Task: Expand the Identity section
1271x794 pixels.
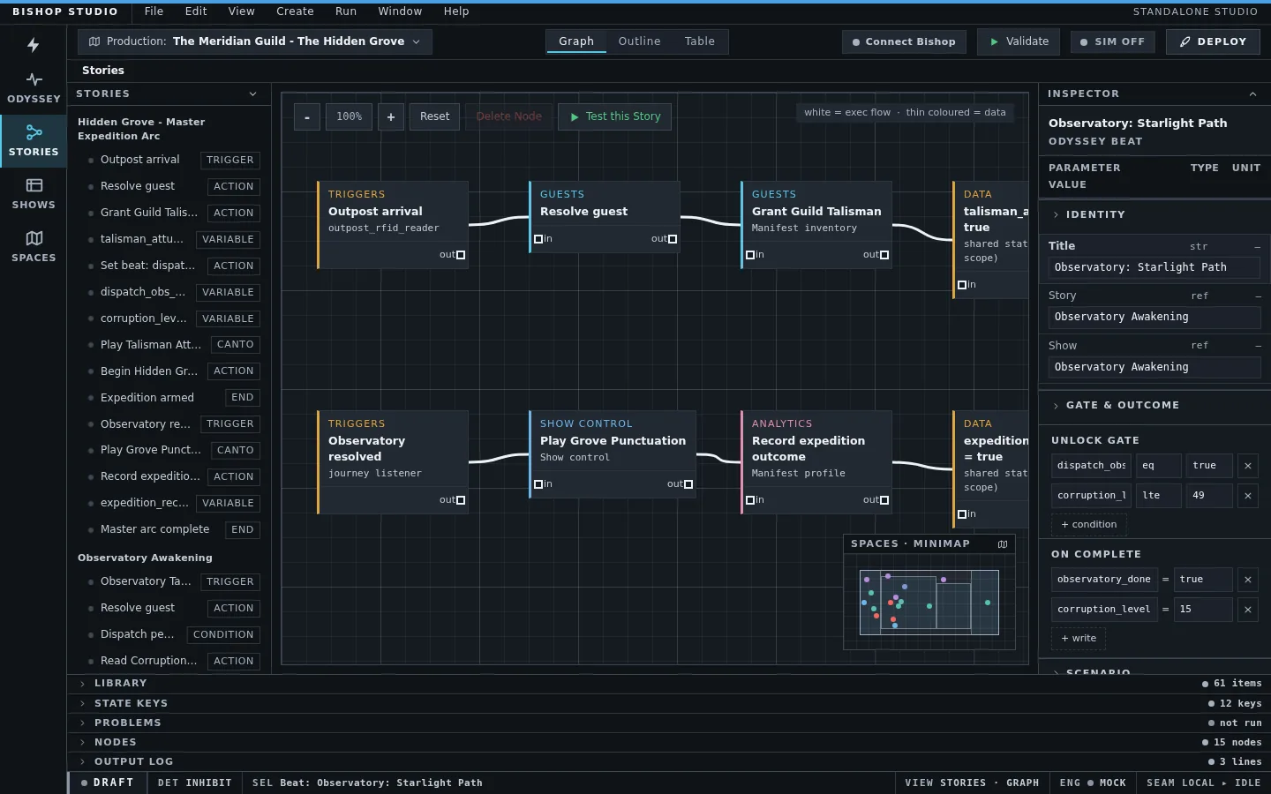Action: click(x=1154, y=214)
